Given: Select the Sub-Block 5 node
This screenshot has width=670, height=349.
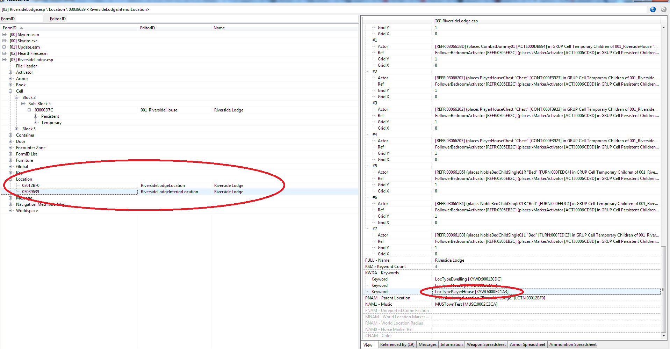Looking at the screenshot, I should (x=39, y=104).
